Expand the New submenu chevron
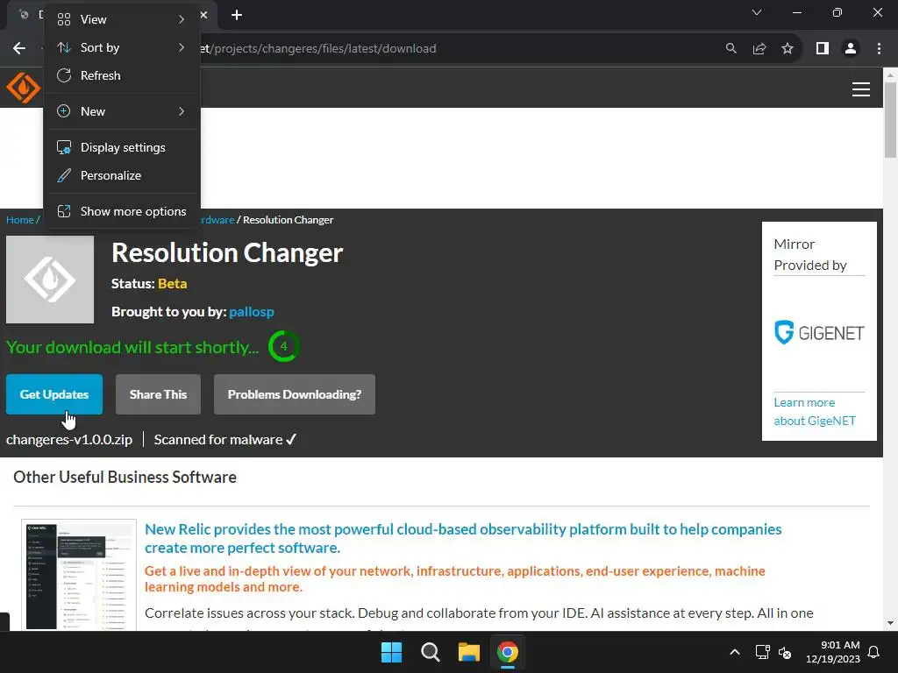Screen dimensions: 898x673 [x=182, y=111]
